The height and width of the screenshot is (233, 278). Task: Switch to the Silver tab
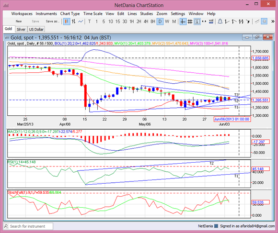(21, 29)
